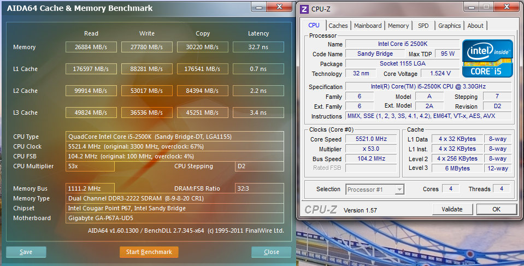Click the CPU Multiplier value 53x
Viewport: 524px width, 266px height.
tap(90, 166)
